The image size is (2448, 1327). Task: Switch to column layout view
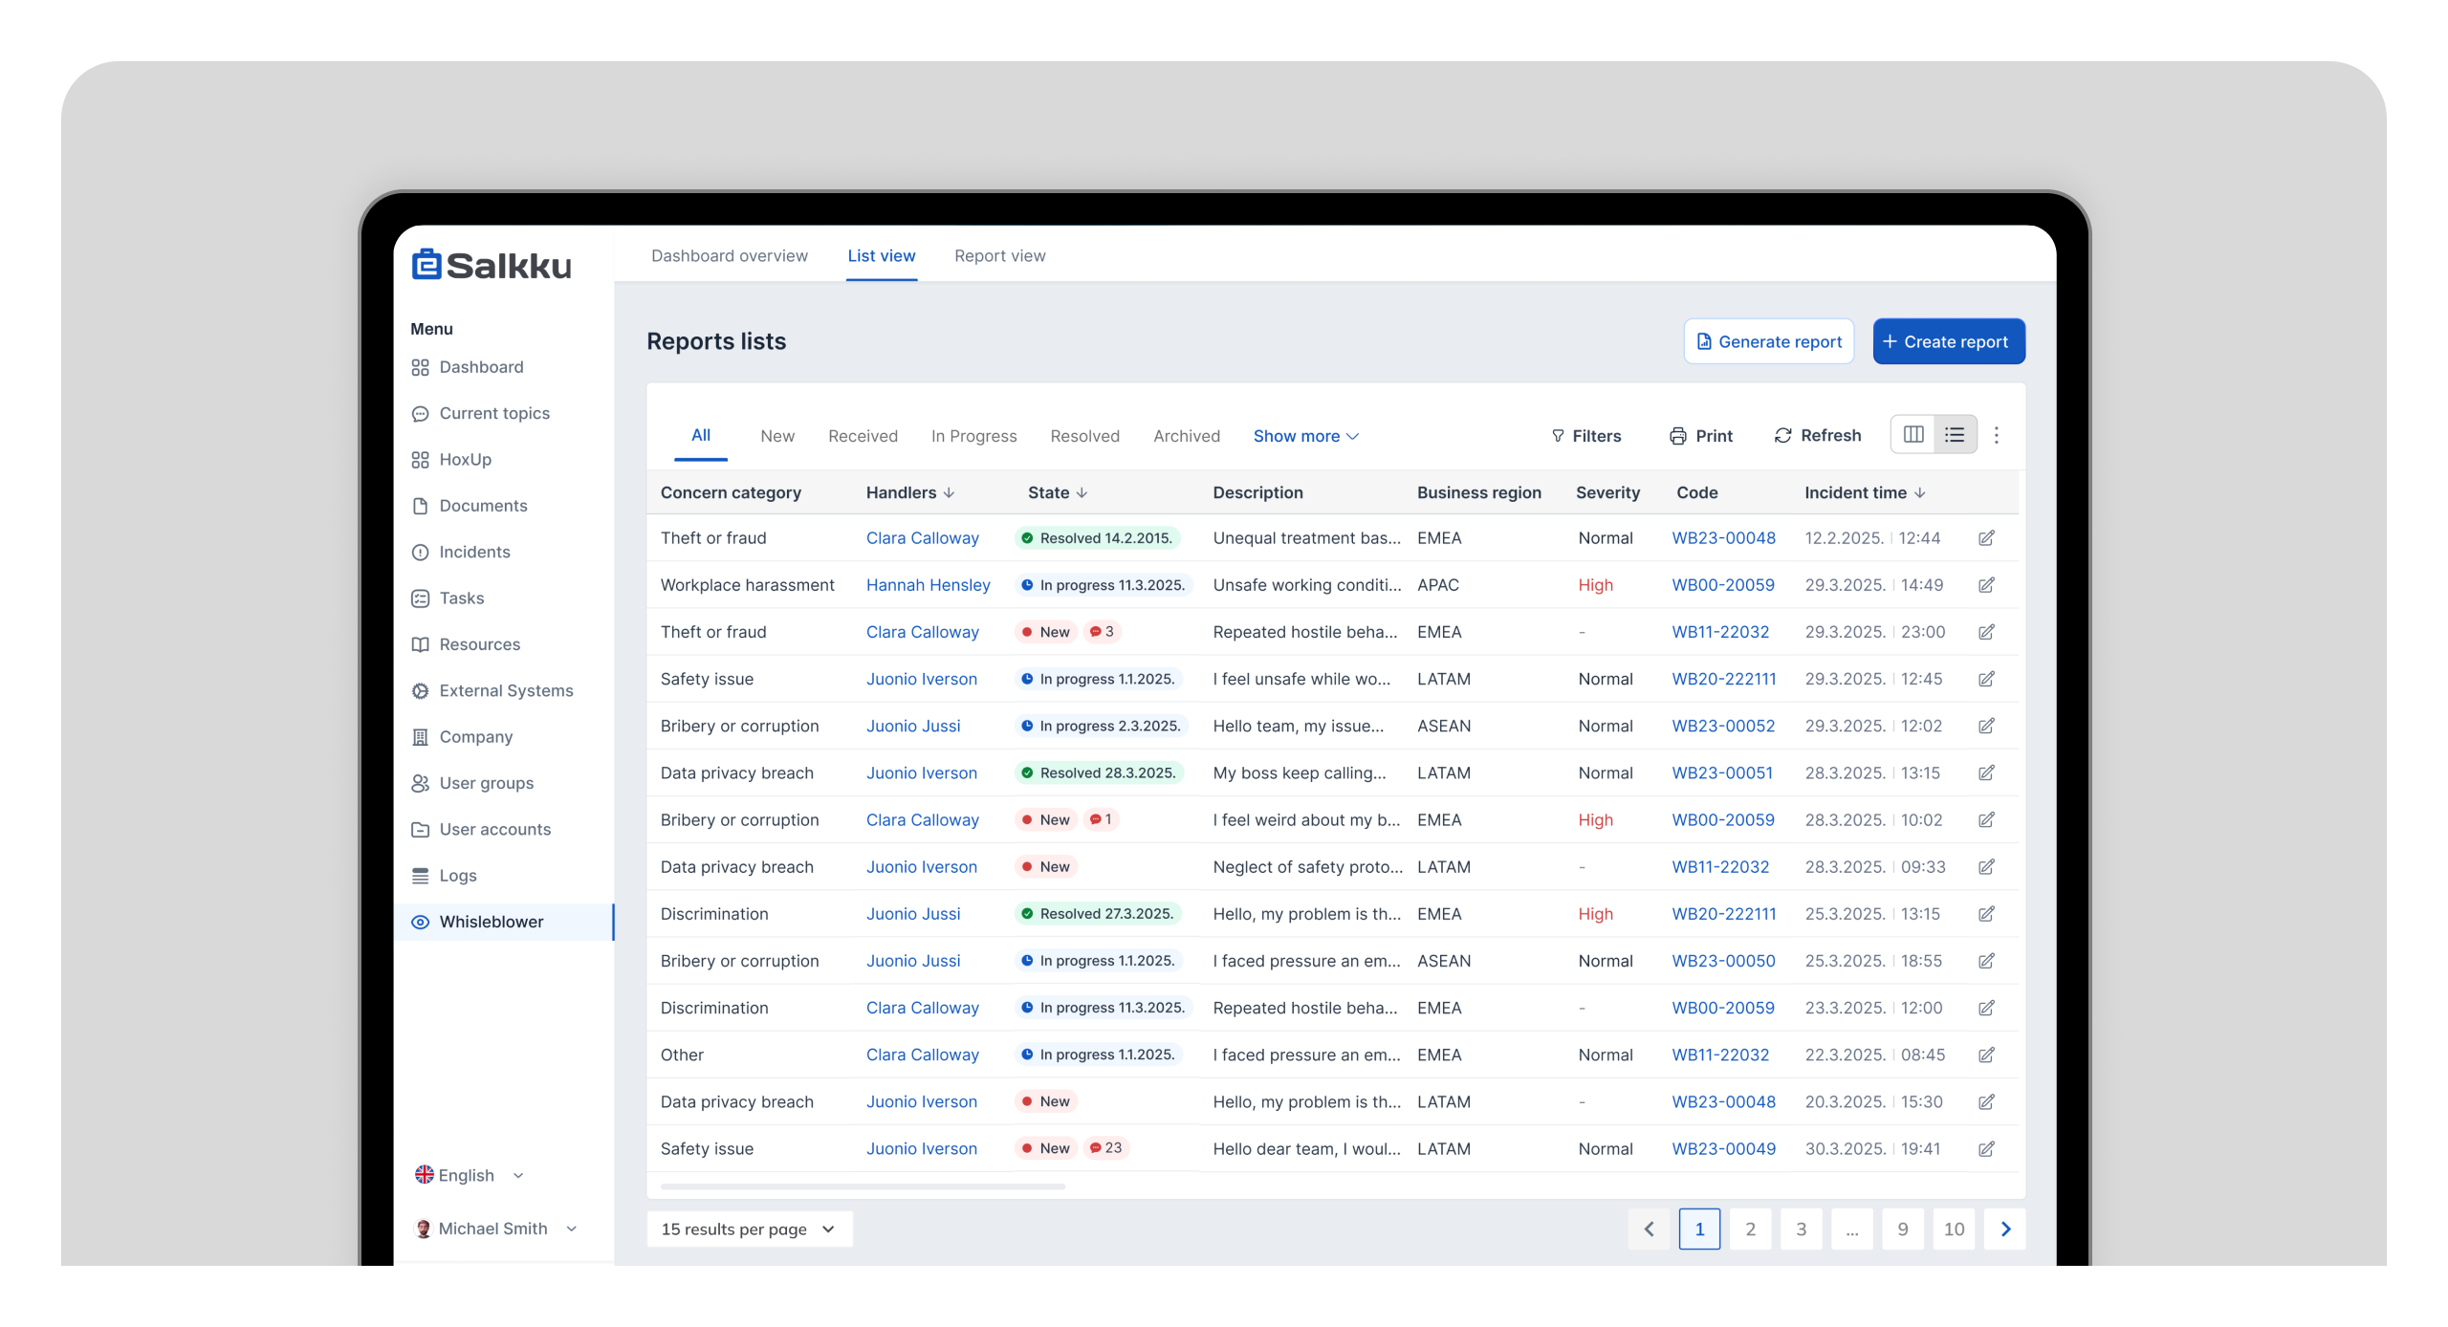coord(1912,435)
